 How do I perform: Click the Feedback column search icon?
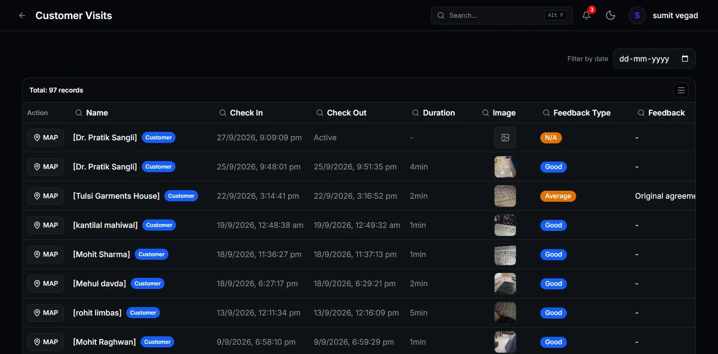641,113
